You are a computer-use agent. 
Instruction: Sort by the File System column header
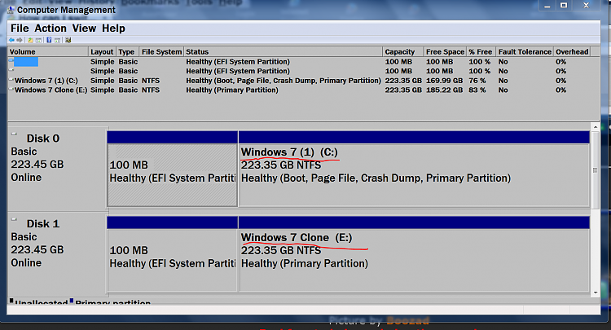click(x=161, y=52)
